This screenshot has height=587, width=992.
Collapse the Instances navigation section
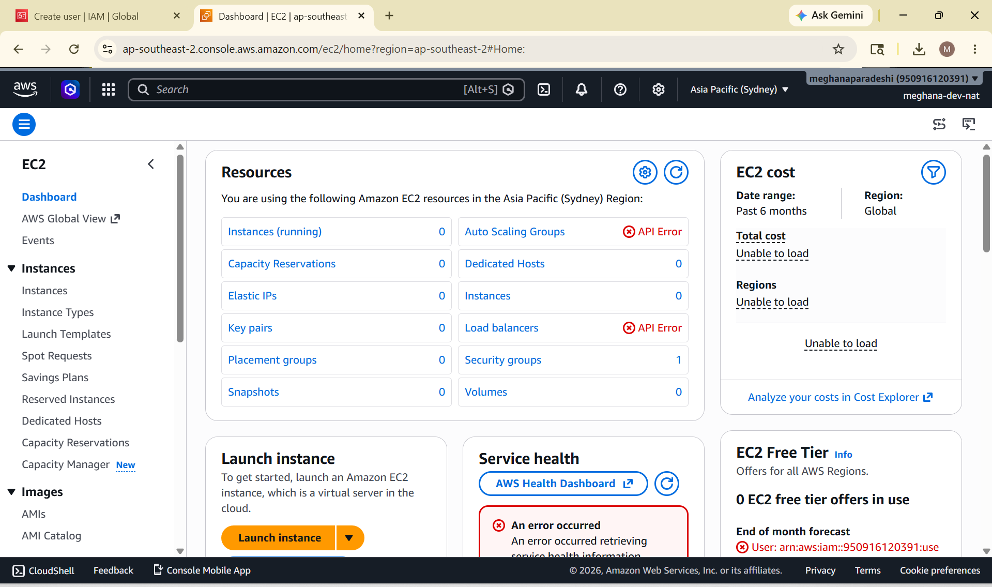11,268
